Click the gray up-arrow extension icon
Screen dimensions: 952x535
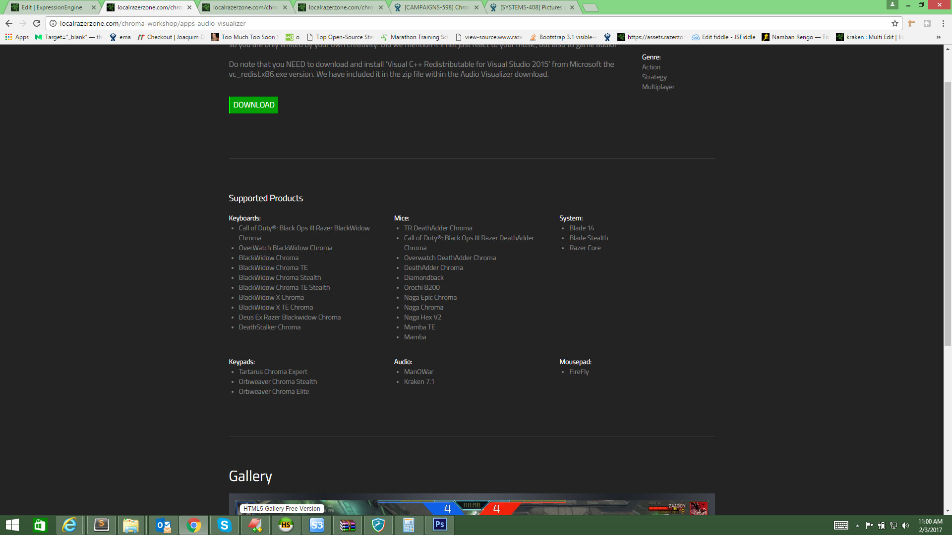[x=927, y=23]
